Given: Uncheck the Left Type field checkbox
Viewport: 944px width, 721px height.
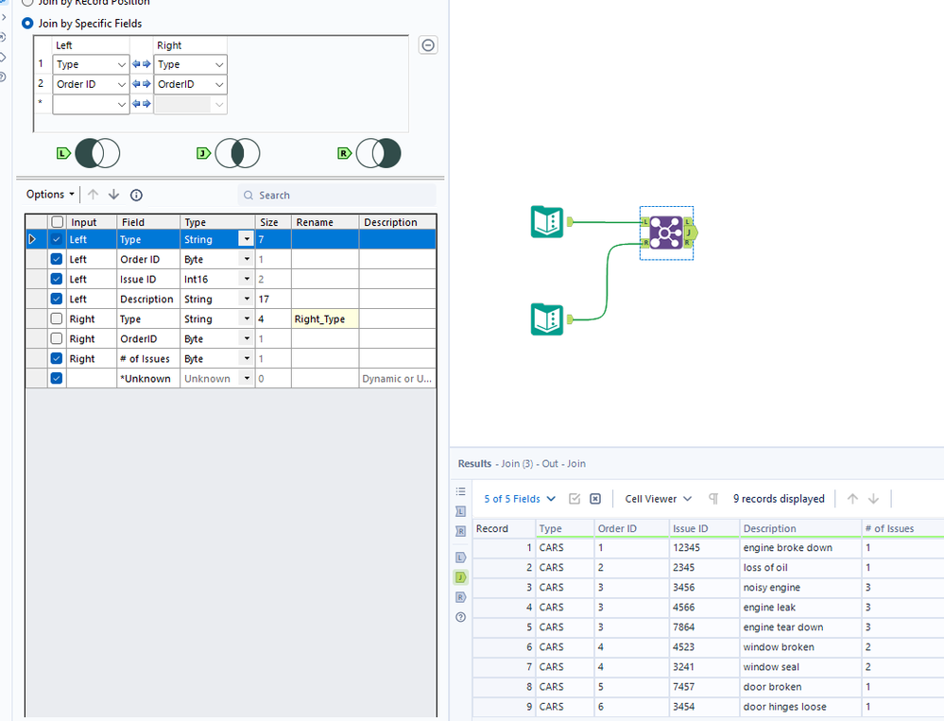Looking at the screenshot, I should click(57, 239).
